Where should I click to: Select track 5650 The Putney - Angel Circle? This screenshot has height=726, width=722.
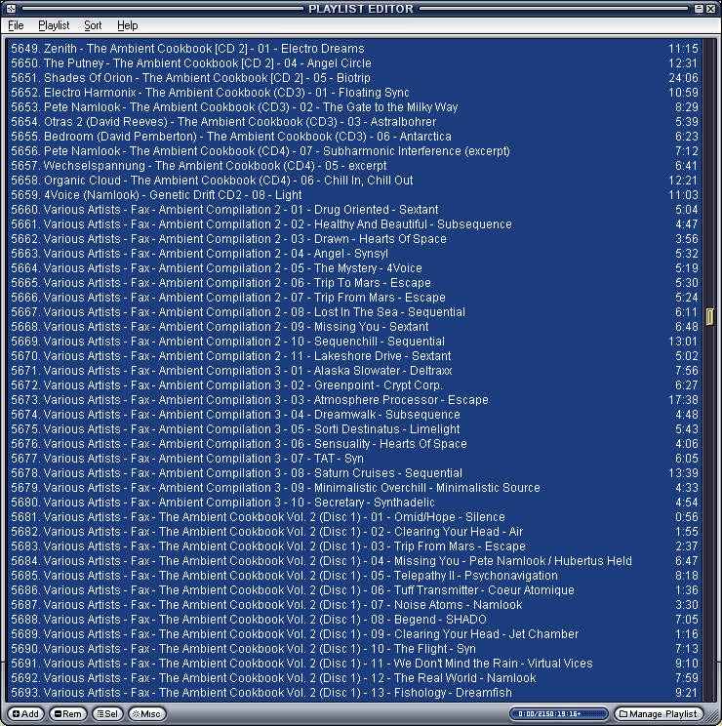click(x=354, y=63)
